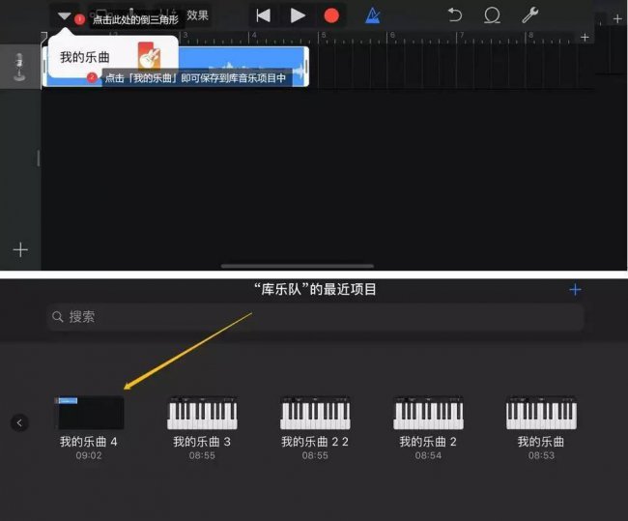Toggle the blue metronome icon
The image size is (628, 521).
pos(373,15)
